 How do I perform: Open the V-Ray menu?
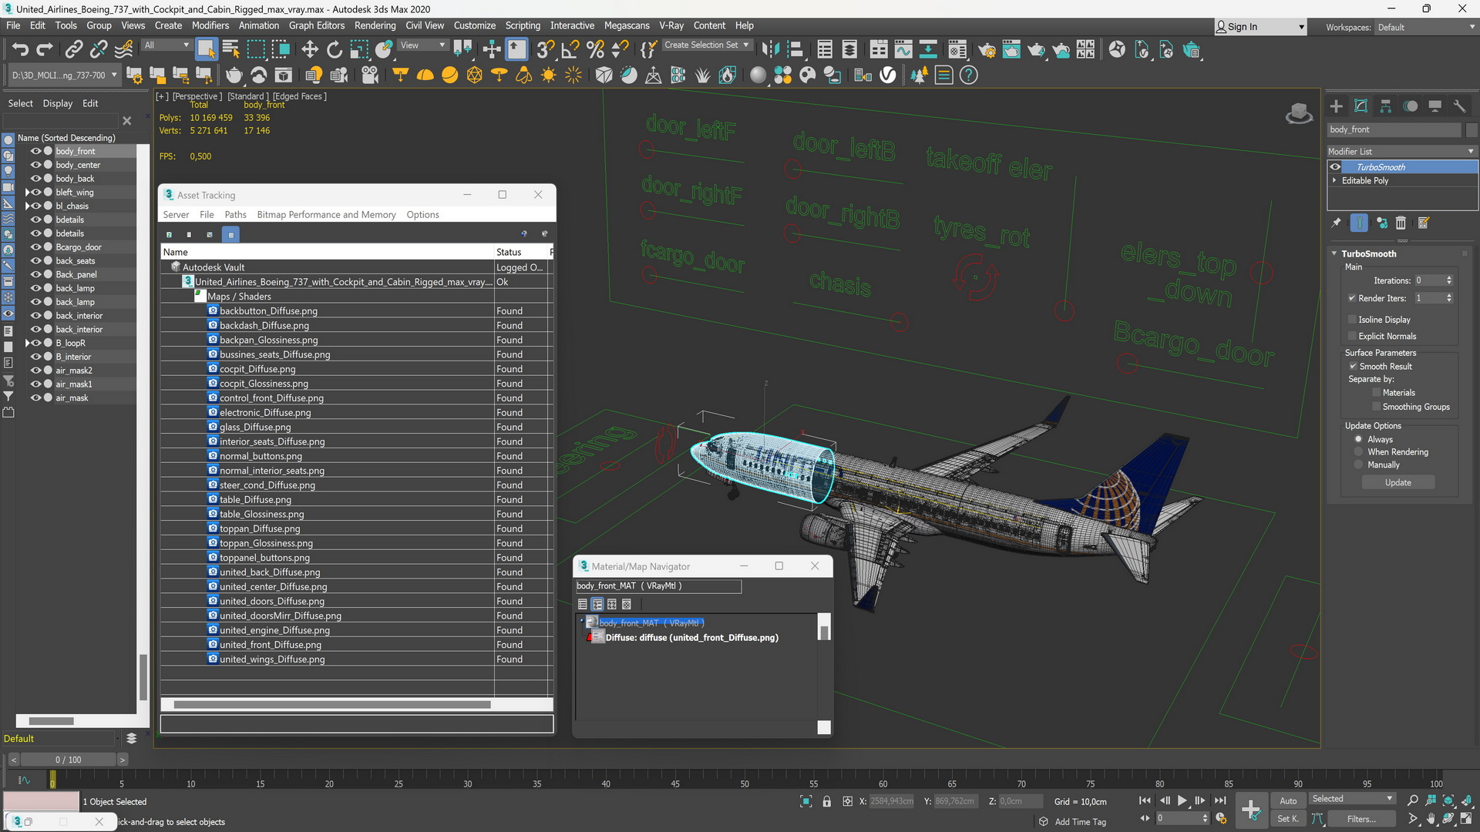(x=671, y=25)
